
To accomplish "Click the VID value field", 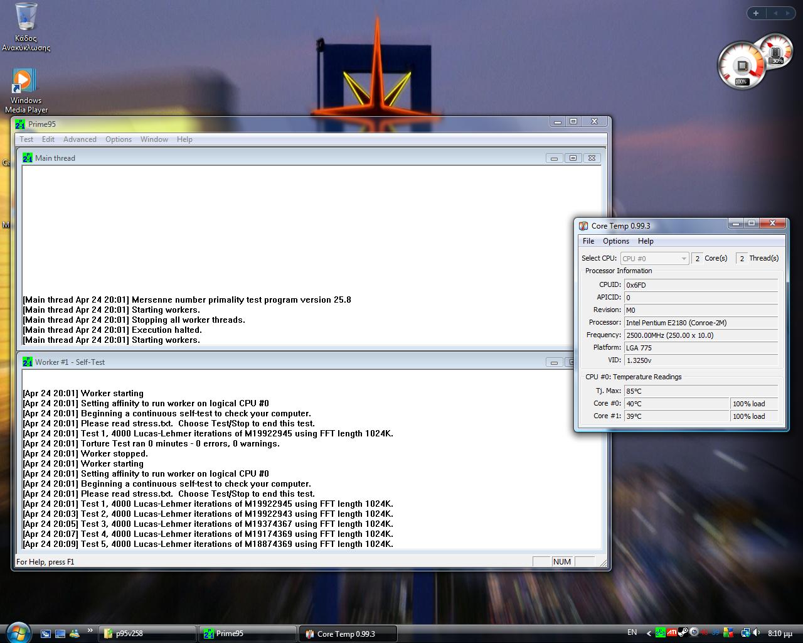I will coord(701,360).
